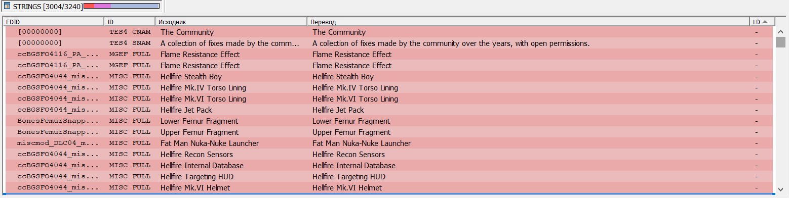
Task: Sort by the Перевод column header
Action: coord(528,22)
